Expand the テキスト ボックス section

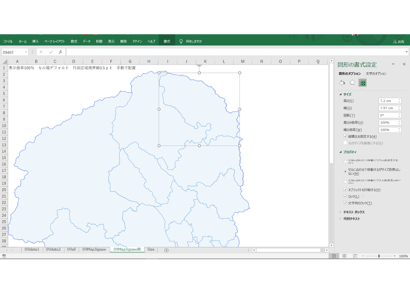point(340,212)
